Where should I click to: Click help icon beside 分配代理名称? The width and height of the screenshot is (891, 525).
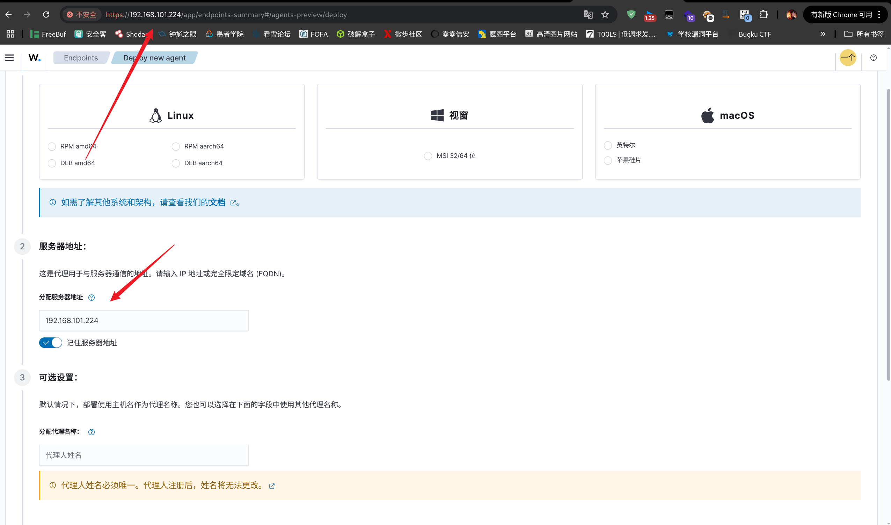pyautogui.click(x=91, y=432)
